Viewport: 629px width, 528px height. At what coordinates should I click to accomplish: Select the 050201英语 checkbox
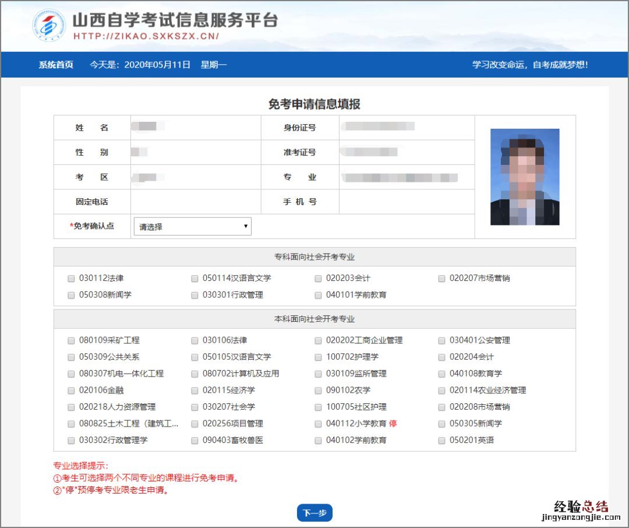pos(442,441)
